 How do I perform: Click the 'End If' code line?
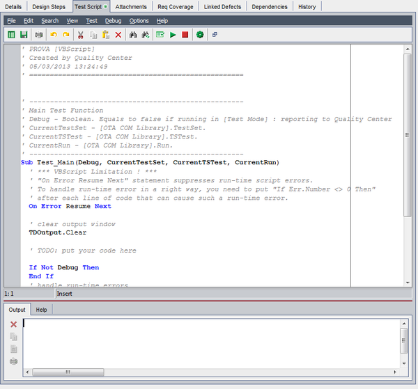pos(41,276)
